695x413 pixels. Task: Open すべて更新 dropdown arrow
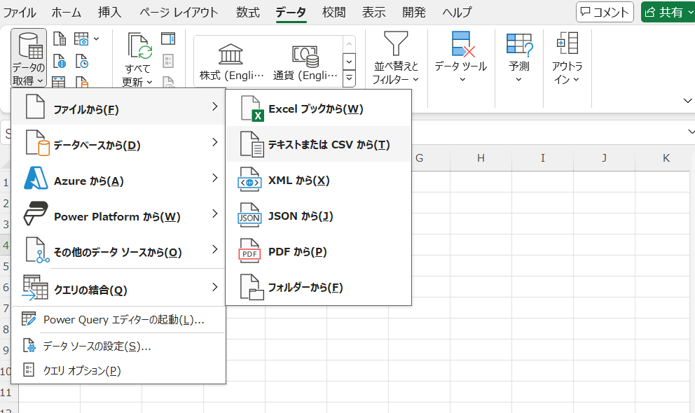click(149, 82)
